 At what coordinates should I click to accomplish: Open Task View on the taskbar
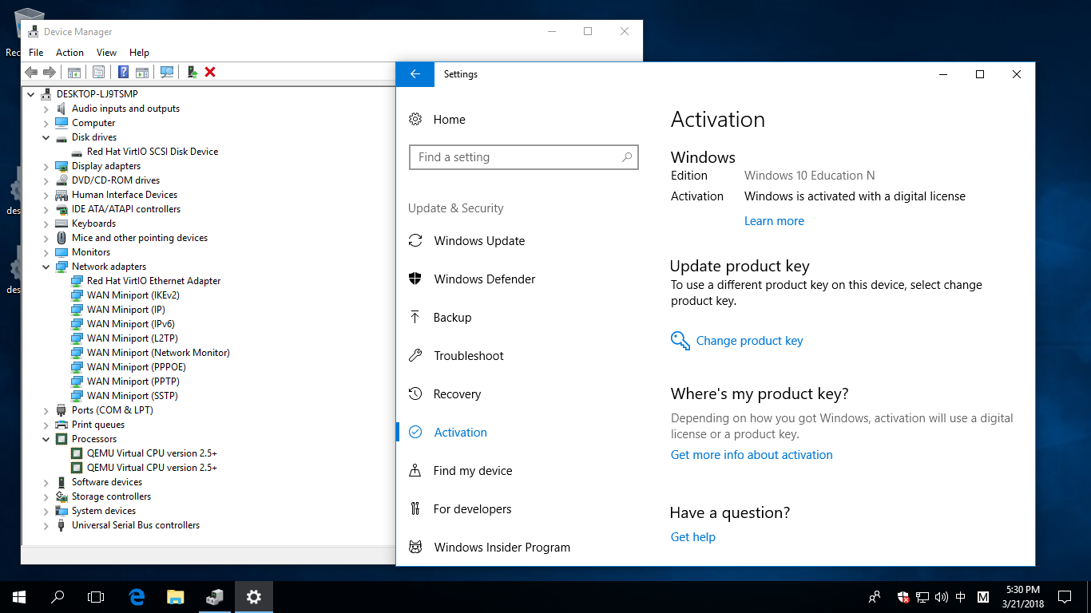(96, 597)
